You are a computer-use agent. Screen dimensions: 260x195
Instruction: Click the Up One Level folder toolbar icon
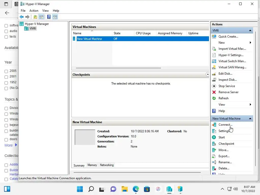point(35,17)
